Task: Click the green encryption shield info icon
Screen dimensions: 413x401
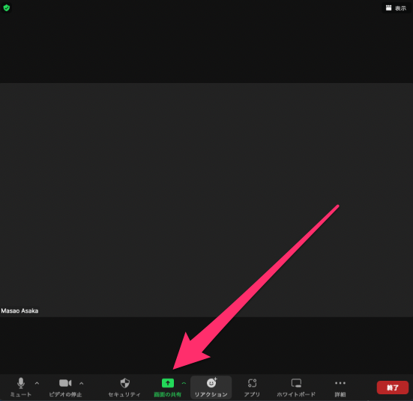Action: coord(6,8)
